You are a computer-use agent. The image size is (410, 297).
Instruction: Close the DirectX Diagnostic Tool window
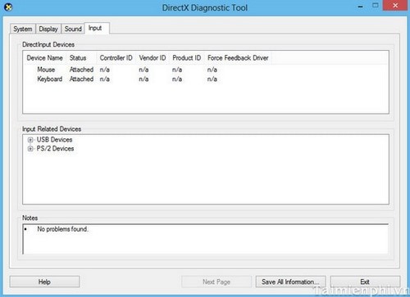395,6
